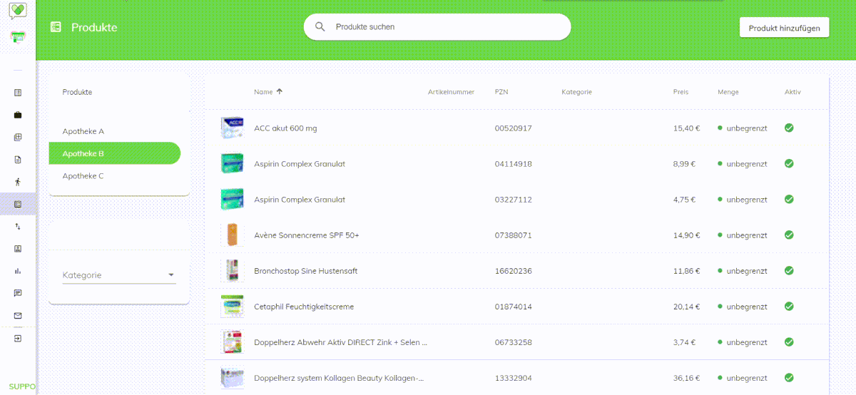Click PZN 04114918 cell
Image resolution: width=856 pixels, height=395 pixels.
pos(513,164)
